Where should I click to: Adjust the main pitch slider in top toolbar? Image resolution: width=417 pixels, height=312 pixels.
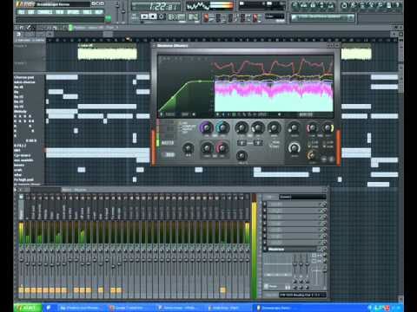tap(123, 11)
